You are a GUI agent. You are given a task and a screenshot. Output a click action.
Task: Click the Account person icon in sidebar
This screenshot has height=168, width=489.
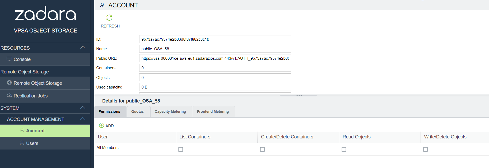point(22,130)
